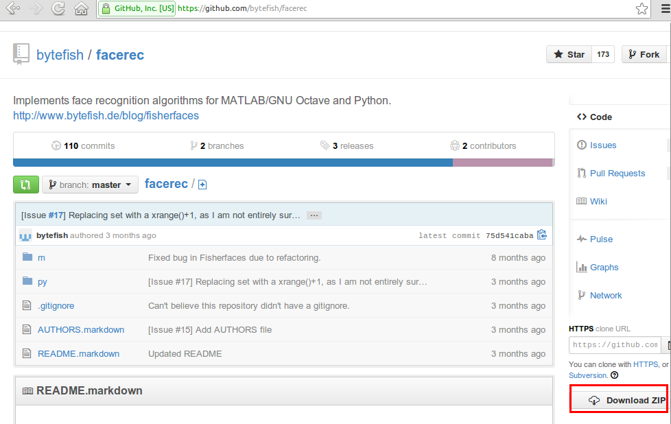View the 3 releases page
671x424 pixels.
click(x=347, y=146)
